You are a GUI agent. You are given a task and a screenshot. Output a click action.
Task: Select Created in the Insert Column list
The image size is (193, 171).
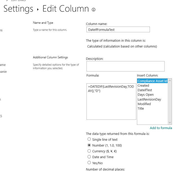[x=143, y=85]
